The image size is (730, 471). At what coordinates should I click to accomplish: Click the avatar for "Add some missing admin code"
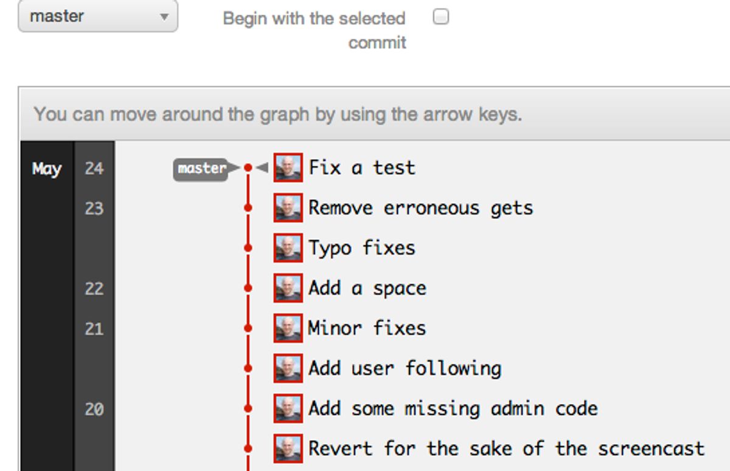coord(287,408)
